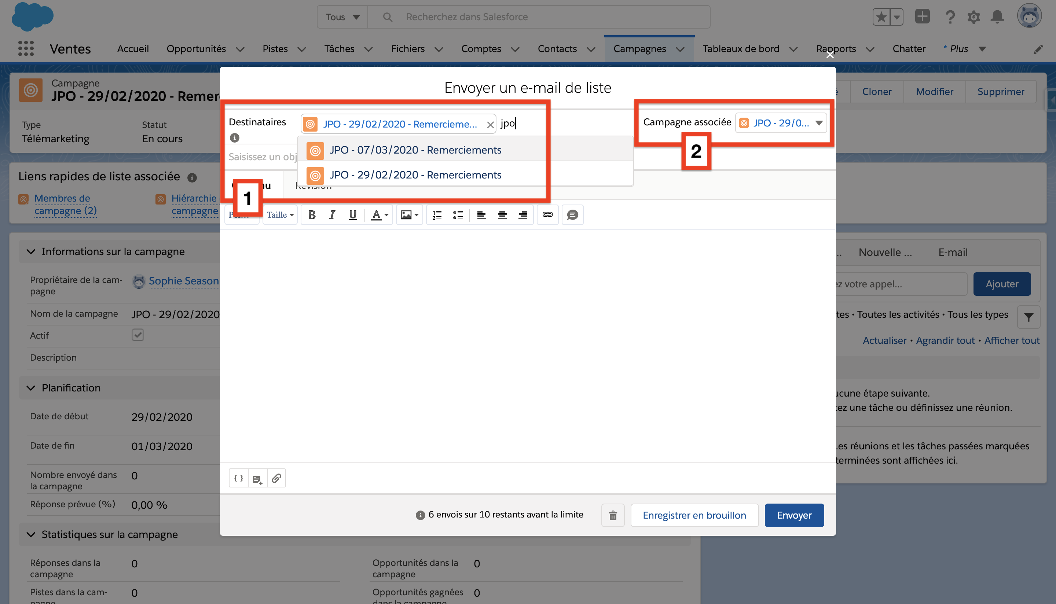This screenshot has height=604, width=1056.
Task: Open the text color picker
Action: click(379, 215)
